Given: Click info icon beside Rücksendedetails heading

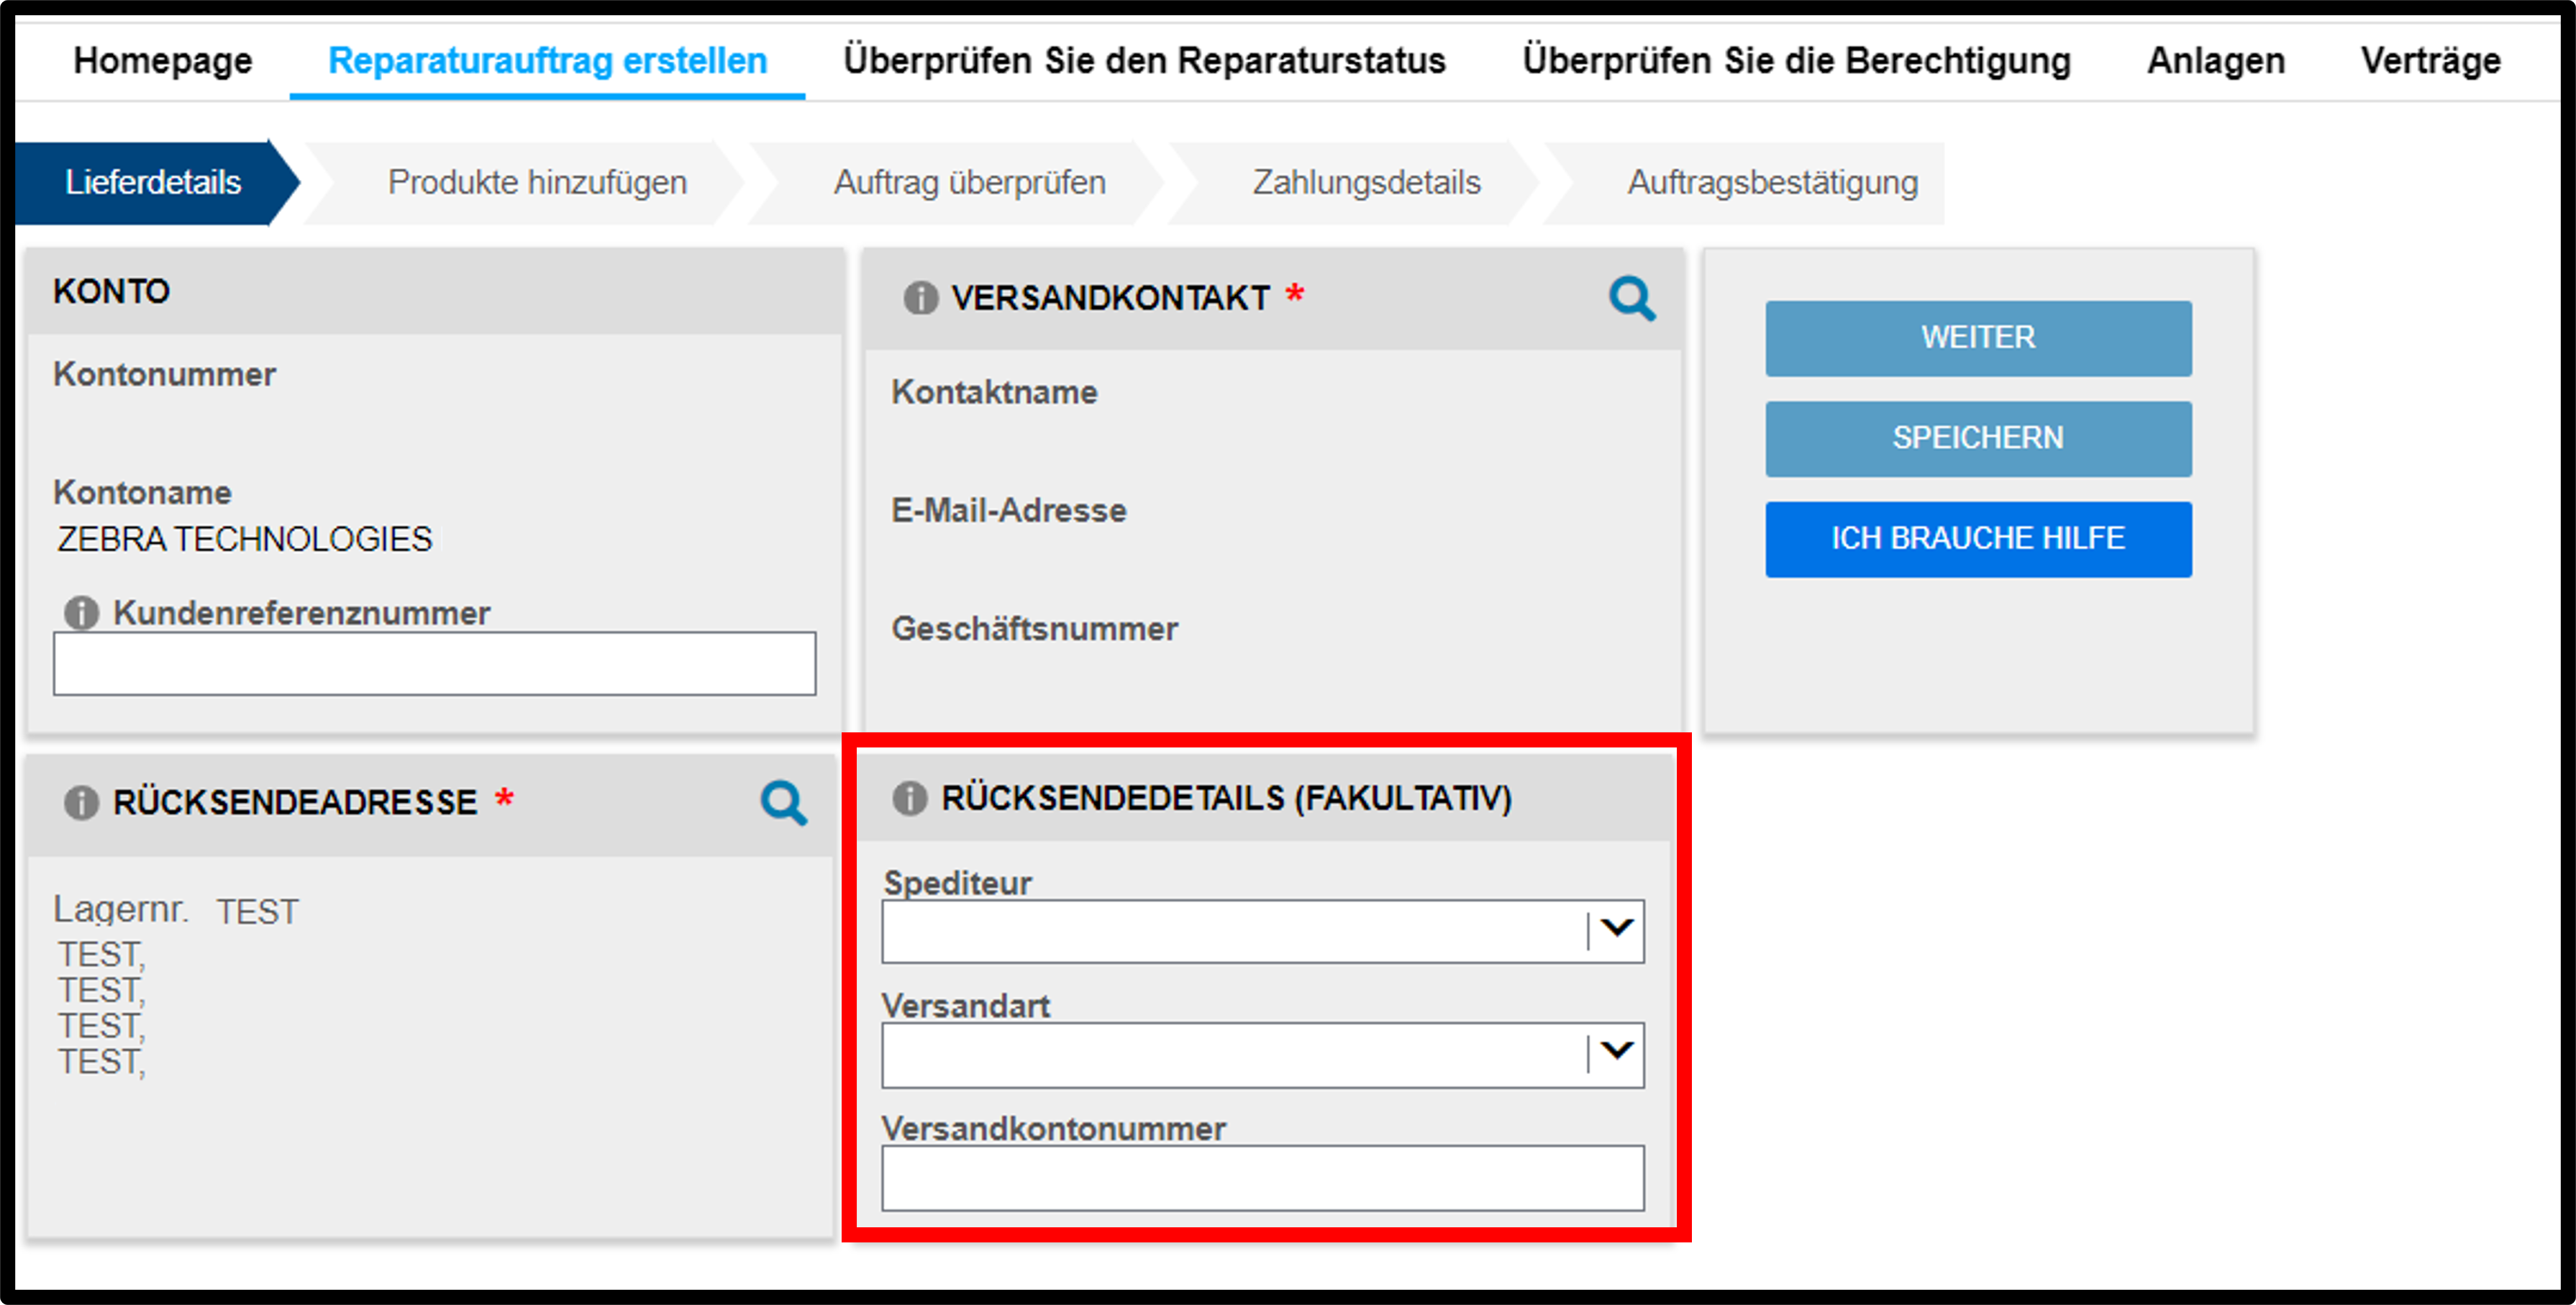Looking at the screenshot, I should [909, 798].
